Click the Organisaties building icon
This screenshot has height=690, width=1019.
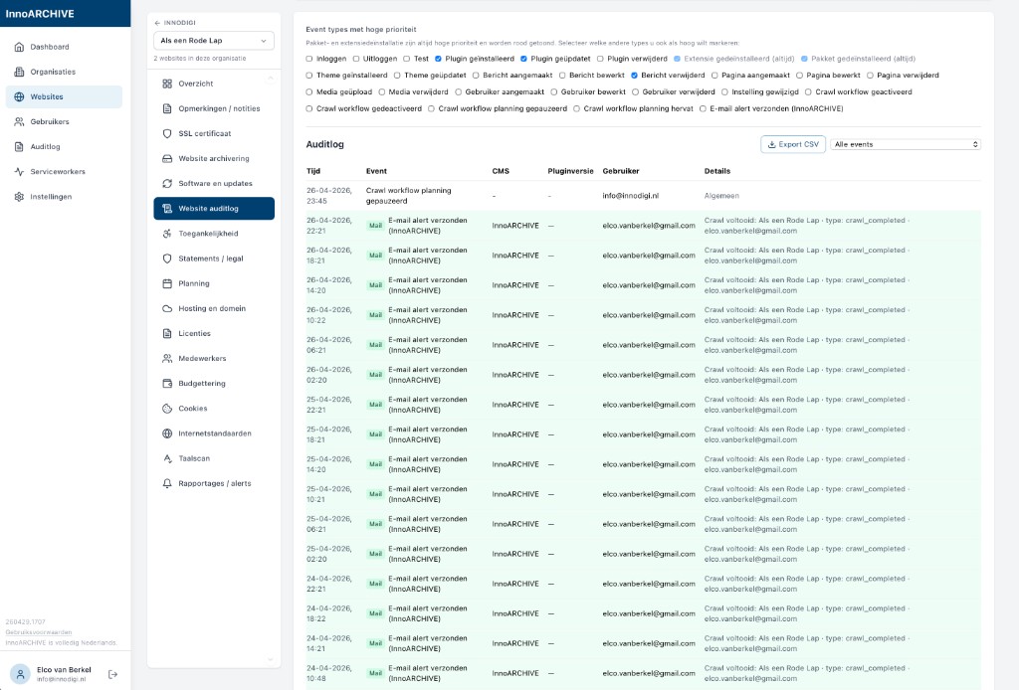tap(20, 72)
